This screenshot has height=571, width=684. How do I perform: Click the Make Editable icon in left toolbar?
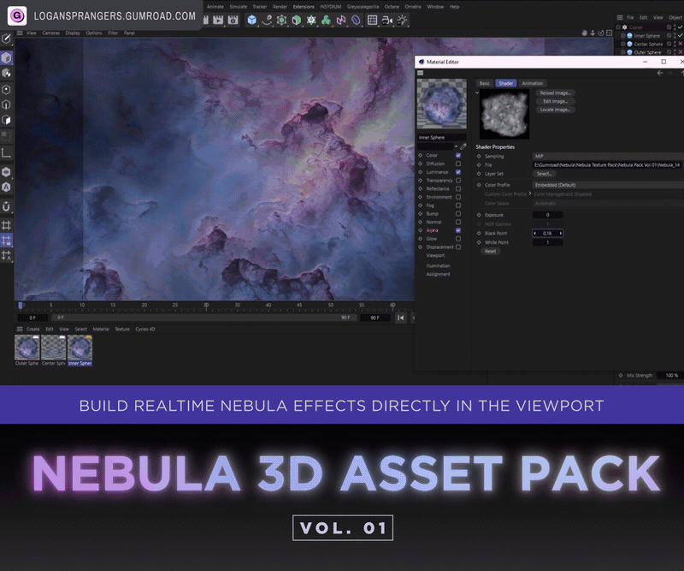click(6, 39)
